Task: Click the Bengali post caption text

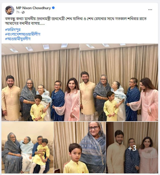Action: (76, 21)
